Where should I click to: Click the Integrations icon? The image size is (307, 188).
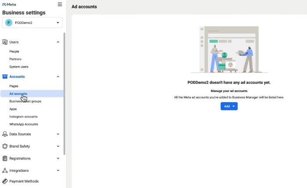pos(5,170)
